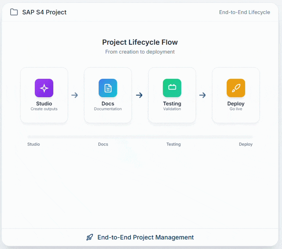Select the Docs label under progress bar
This screenshot has height=249, width=282.
[x=103, y=144]
